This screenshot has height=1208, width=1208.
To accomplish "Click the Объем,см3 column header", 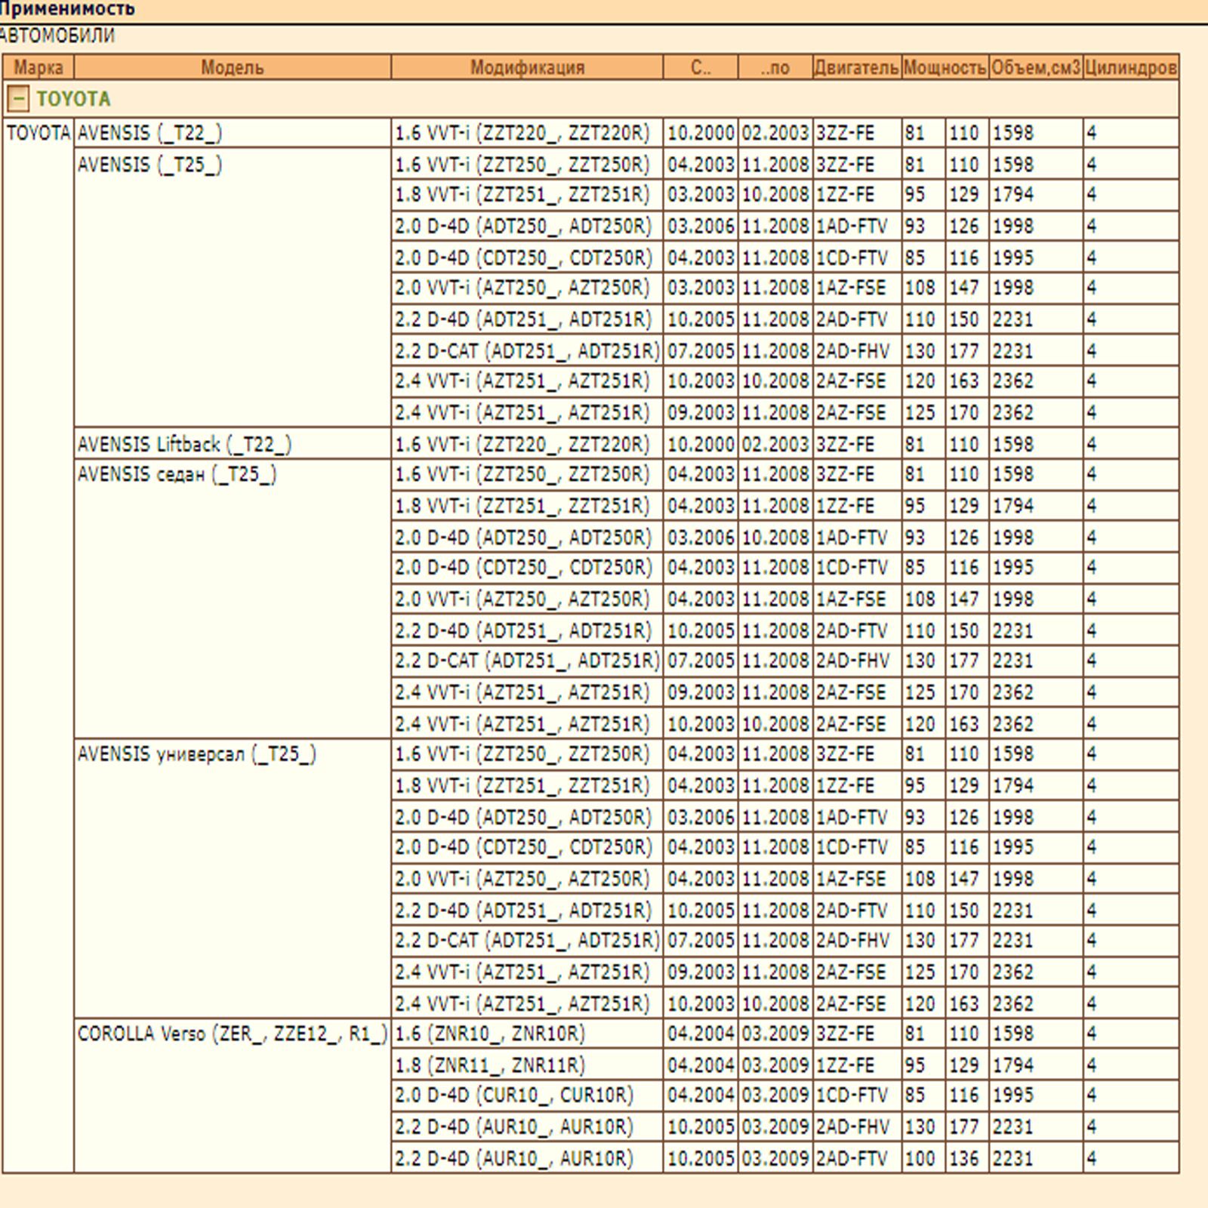I will 1035,67.
